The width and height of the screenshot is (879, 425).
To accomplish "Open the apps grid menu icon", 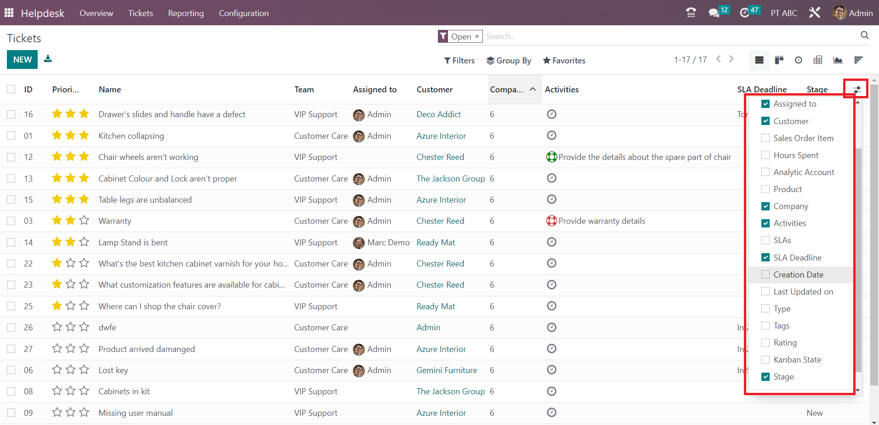I will (x=9, y=13).
